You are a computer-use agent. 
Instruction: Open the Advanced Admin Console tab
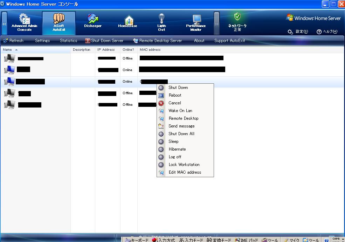click(25, 23)
